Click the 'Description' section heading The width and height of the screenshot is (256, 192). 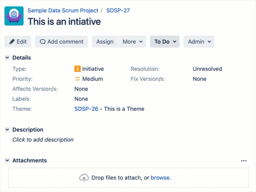pos(28,130)
